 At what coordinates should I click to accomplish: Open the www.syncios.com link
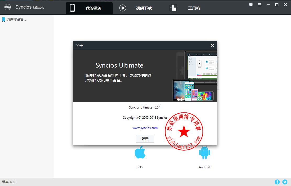[x=145, y=128]
